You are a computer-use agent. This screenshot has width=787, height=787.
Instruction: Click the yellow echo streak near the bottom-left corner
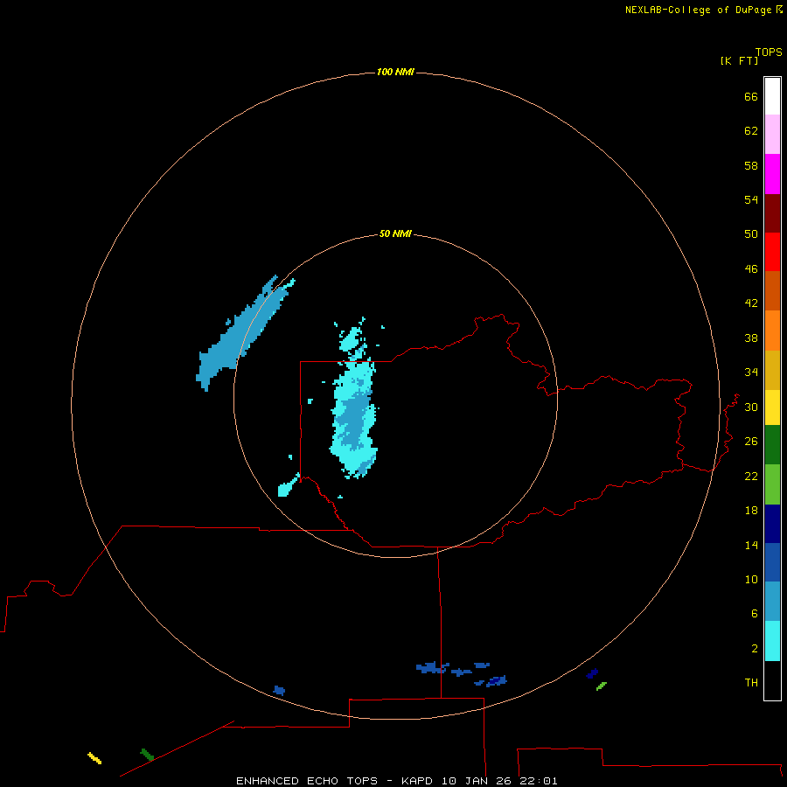94,758
